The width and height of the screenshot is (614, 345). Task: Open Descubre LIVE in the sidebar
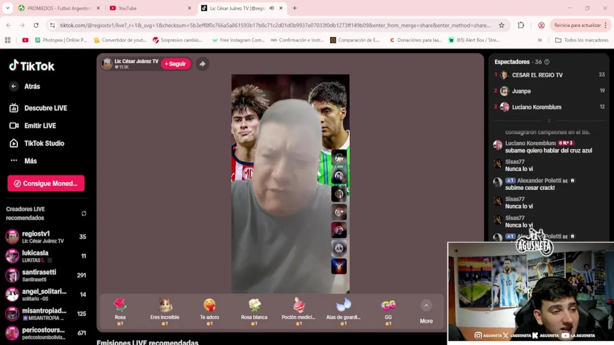(x=39, y=108)
